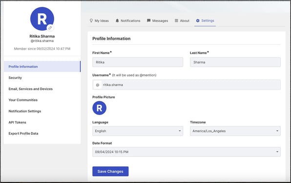Image resolution: width=291 pixels, height=183 pixels.
Task: Click the pencil edit icon on avatar
Action: coord(50,28)
